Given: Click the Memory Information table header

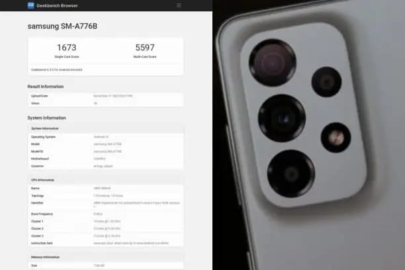Looking at the screenshot, I should coord(106,257).
